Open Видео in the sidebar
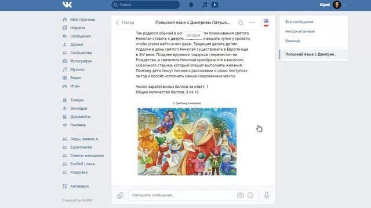Image resolution: width=371 pixels, height=208 pixels. coord(76,78)
